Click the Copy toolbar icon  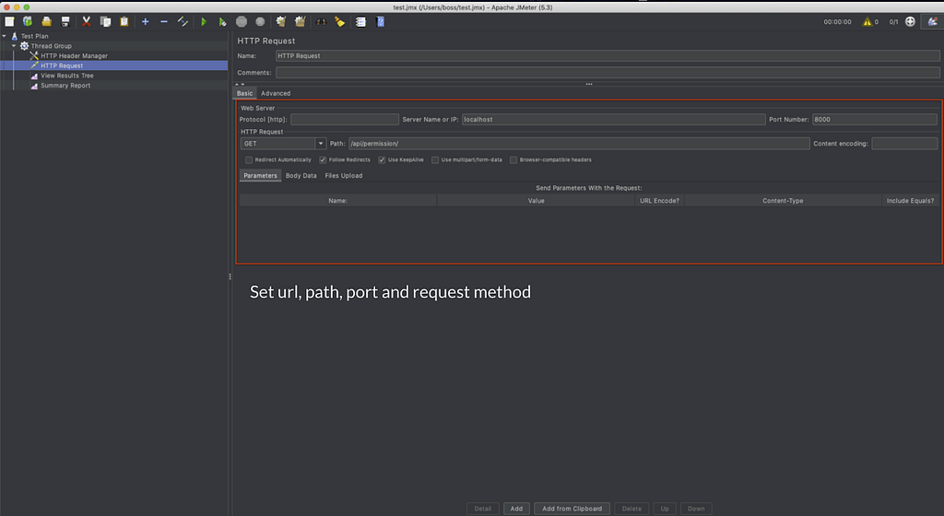pyautogui.click(x=105, y=21)
